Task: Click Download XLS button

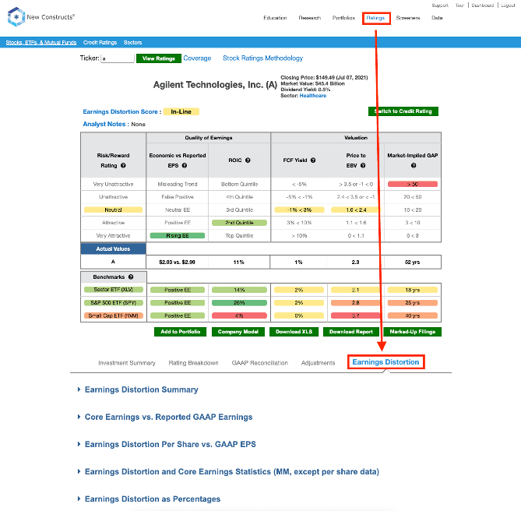Action: pyautogui.click(x=294, y=332)
